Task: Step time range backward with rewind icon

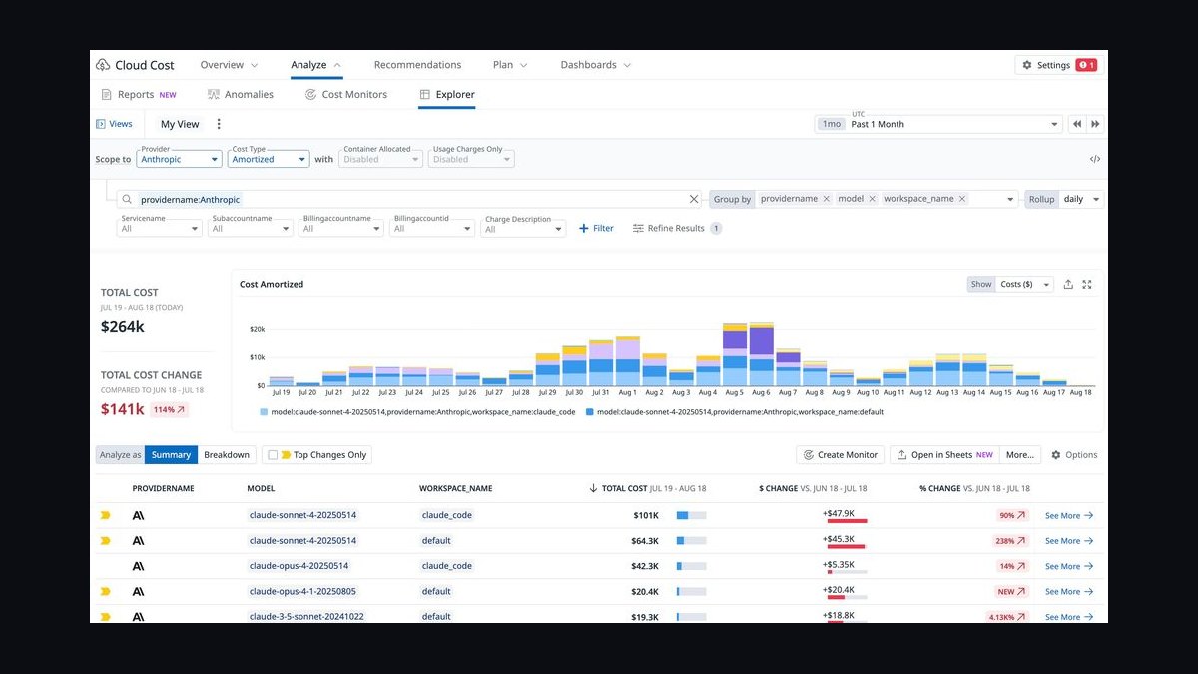Action: [x=1077, y=124]
